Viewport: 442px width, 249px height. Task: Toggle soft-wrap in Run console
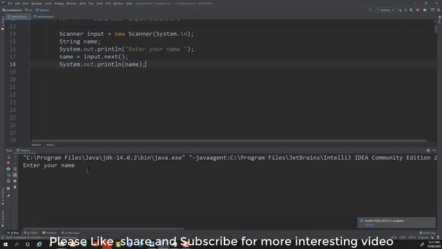(15, 169)
